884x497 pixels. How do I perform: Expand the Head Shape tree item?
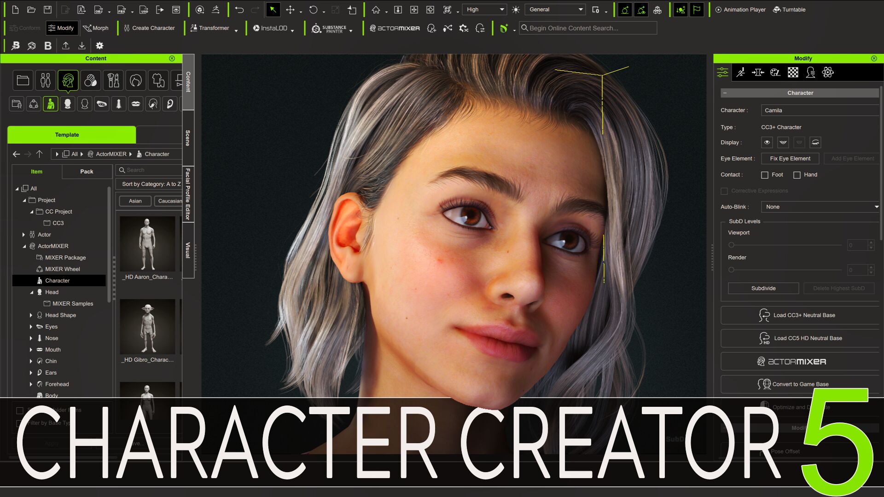pyautogui.click(x=31, y=315)
